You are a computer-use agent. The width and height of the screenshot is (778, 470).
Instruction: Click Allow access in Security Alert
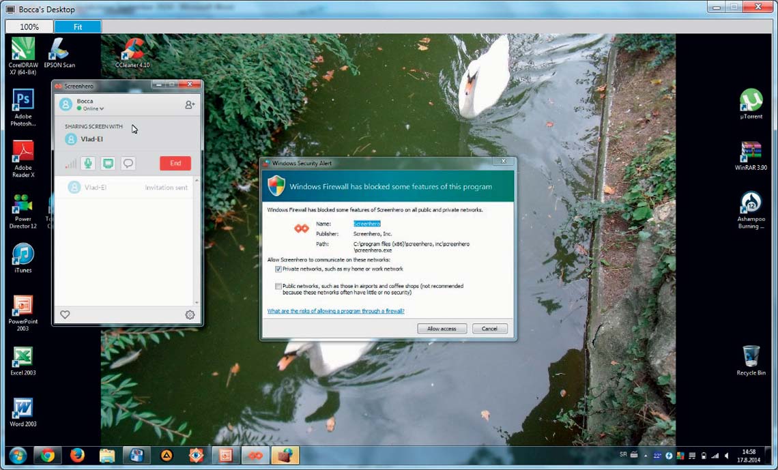pyautogui.click(x=442, y=329)
